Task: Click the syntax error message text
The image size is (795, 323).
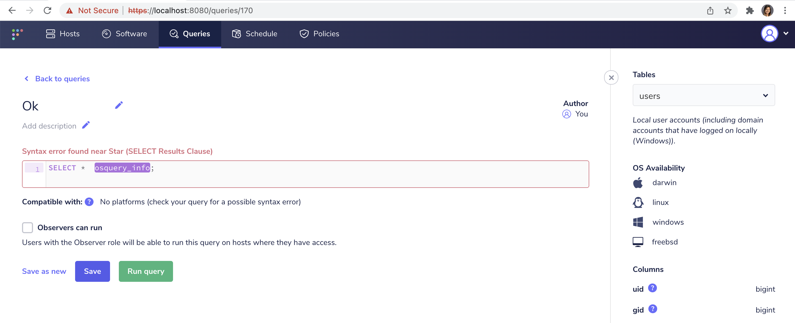Action: [x=117, y=151]
